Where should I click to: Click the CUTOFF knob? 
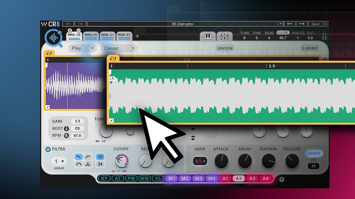[121, 161]
